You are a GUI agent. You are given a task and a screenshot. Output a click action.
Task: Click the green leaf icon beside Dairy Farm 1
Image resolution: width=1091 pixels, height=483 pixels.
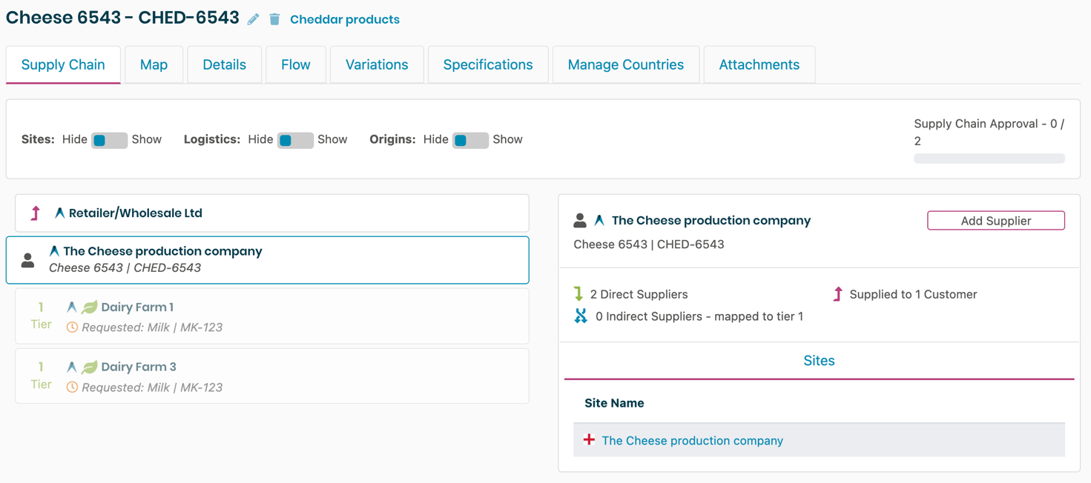pos(90,307)
